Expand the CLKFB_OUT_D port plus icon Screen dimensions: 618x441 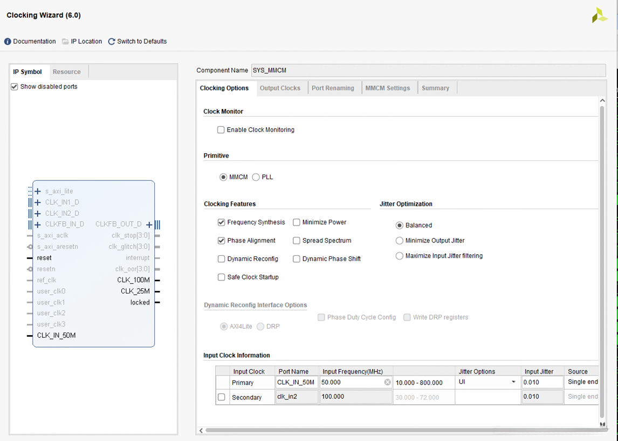[149, 225]
